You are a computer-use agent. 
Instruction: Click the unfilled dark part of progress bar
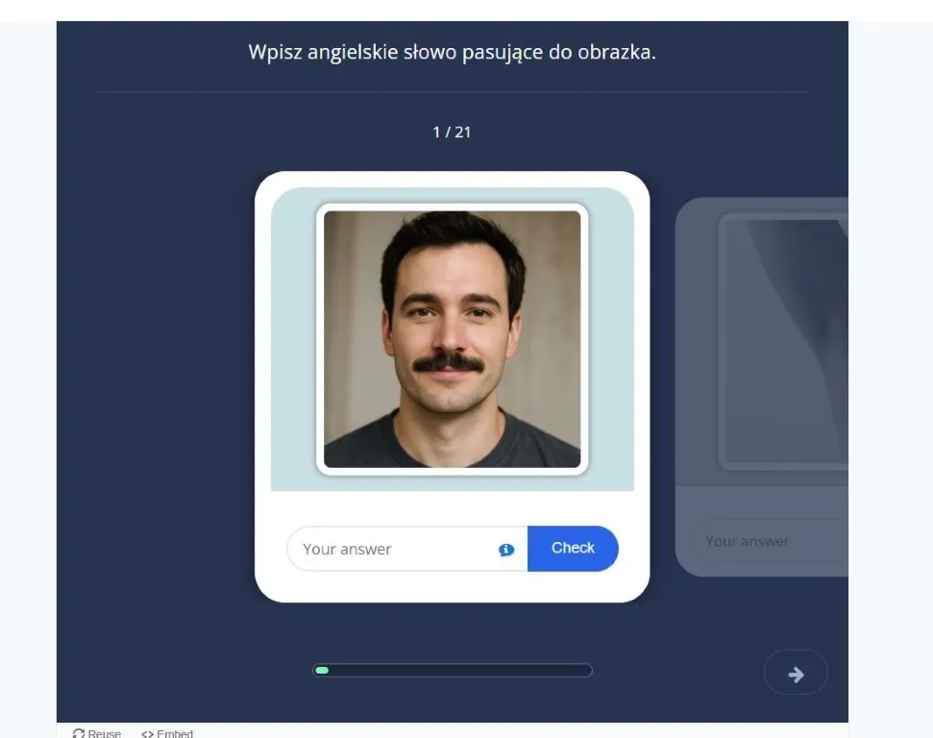[x=461, y=671]
